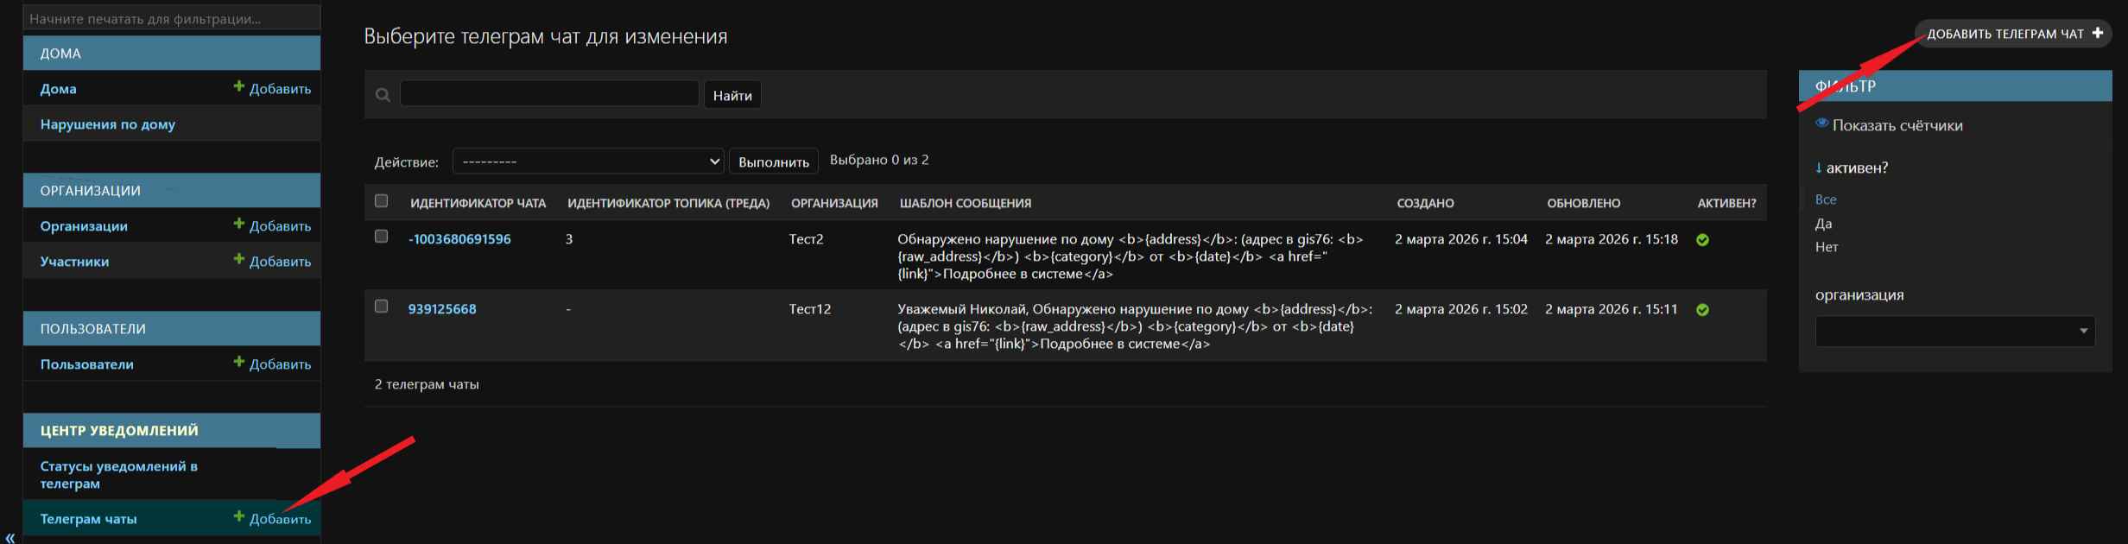Toggle the Показать счётчики eye icon
Image resolution: width=2128 pixels, height=544 pixels.
(1822, 123)
